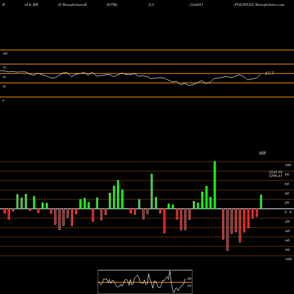The image size is (294, 294).
Task: Click the SI & MR header text
Action: [x=31, y=5]
